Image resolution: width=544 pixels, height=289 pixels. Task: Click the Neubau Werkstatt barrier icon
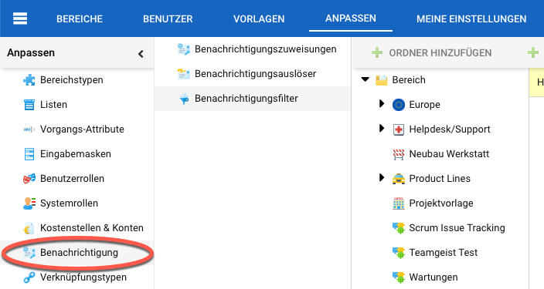pyautogui.click(x=399, y=154)
